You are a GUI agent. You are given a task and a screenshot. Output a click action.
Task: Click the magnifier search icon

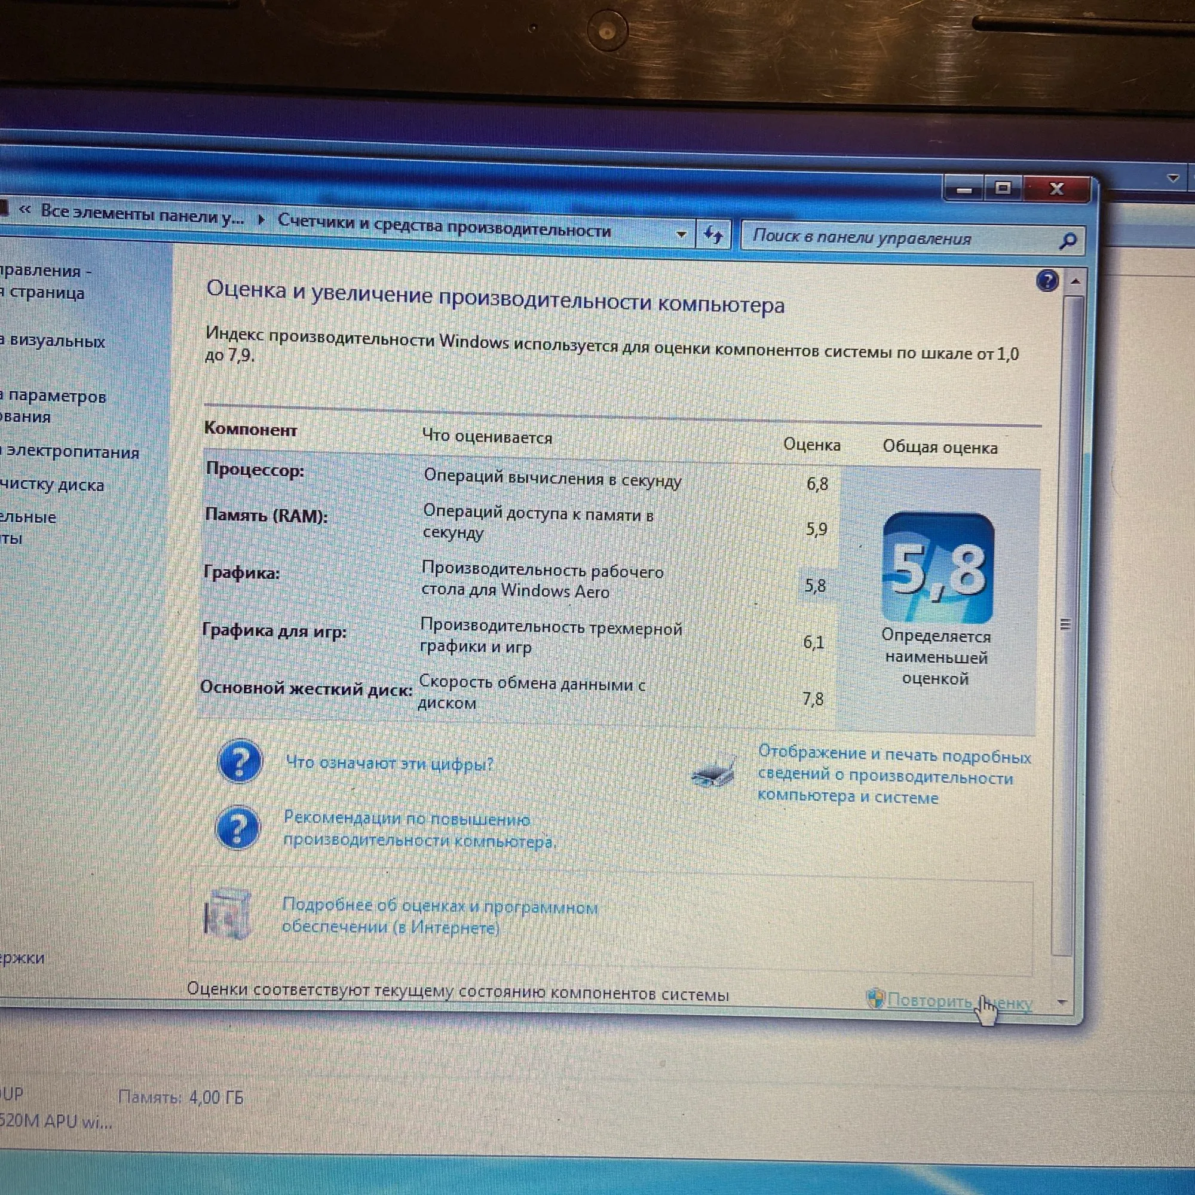(x=1068, y=241)
